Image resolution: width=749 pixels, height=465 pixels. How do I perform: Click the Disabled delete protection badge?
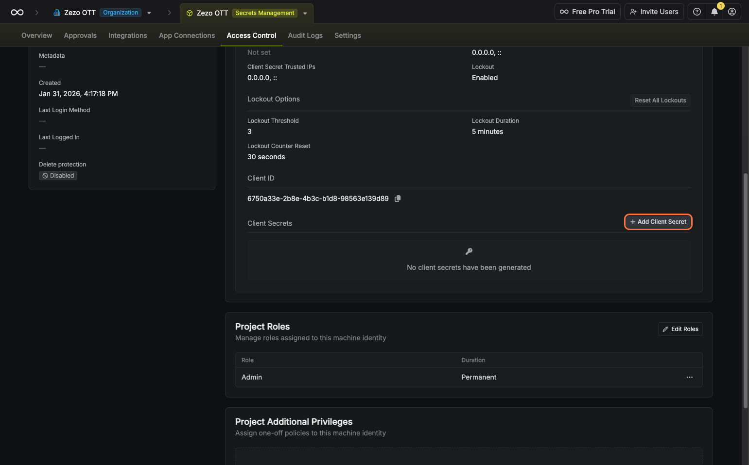58,176
